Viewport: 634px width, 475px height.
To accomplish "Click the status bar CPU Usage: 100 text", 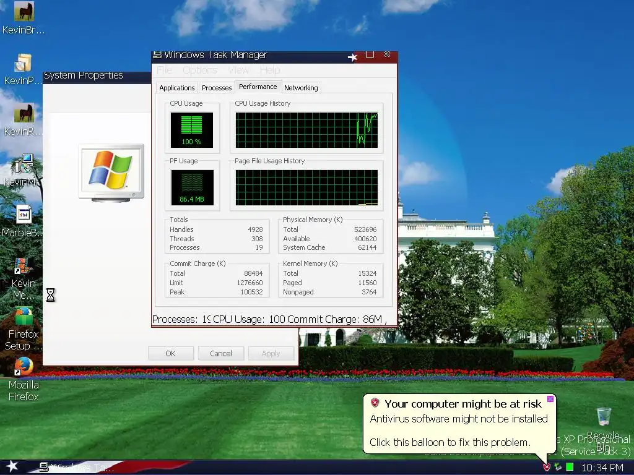I will [x=249, y=320].
